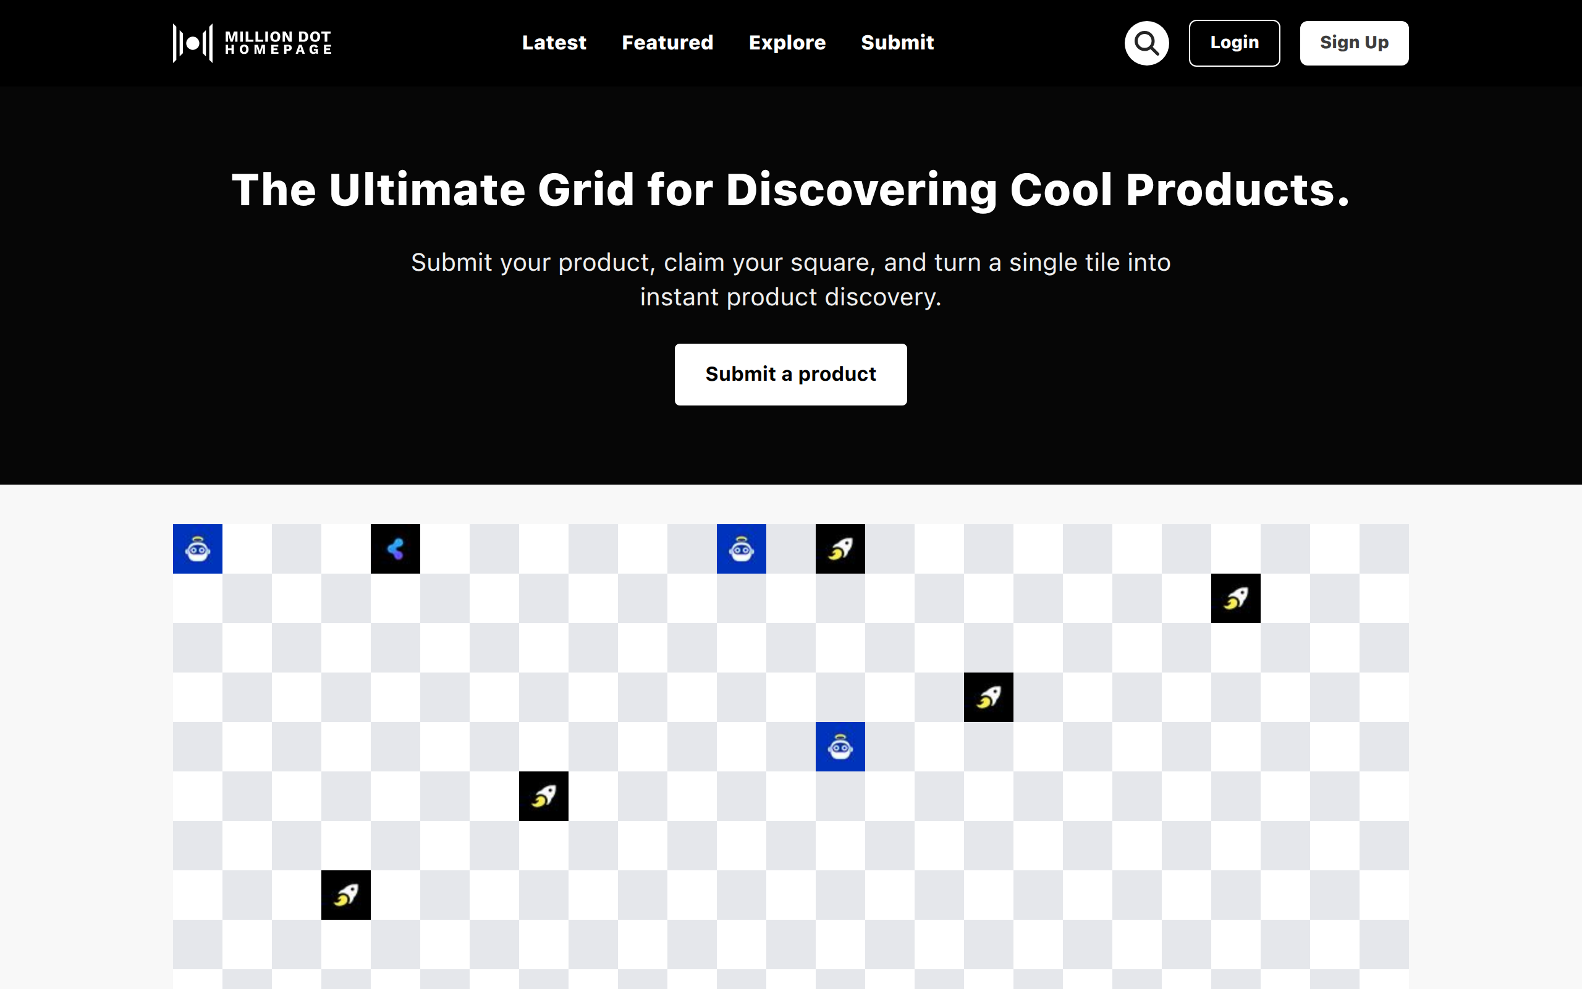Click the Login button
Viewport: 1582px width, 989px height.
tap(1234, 43)
